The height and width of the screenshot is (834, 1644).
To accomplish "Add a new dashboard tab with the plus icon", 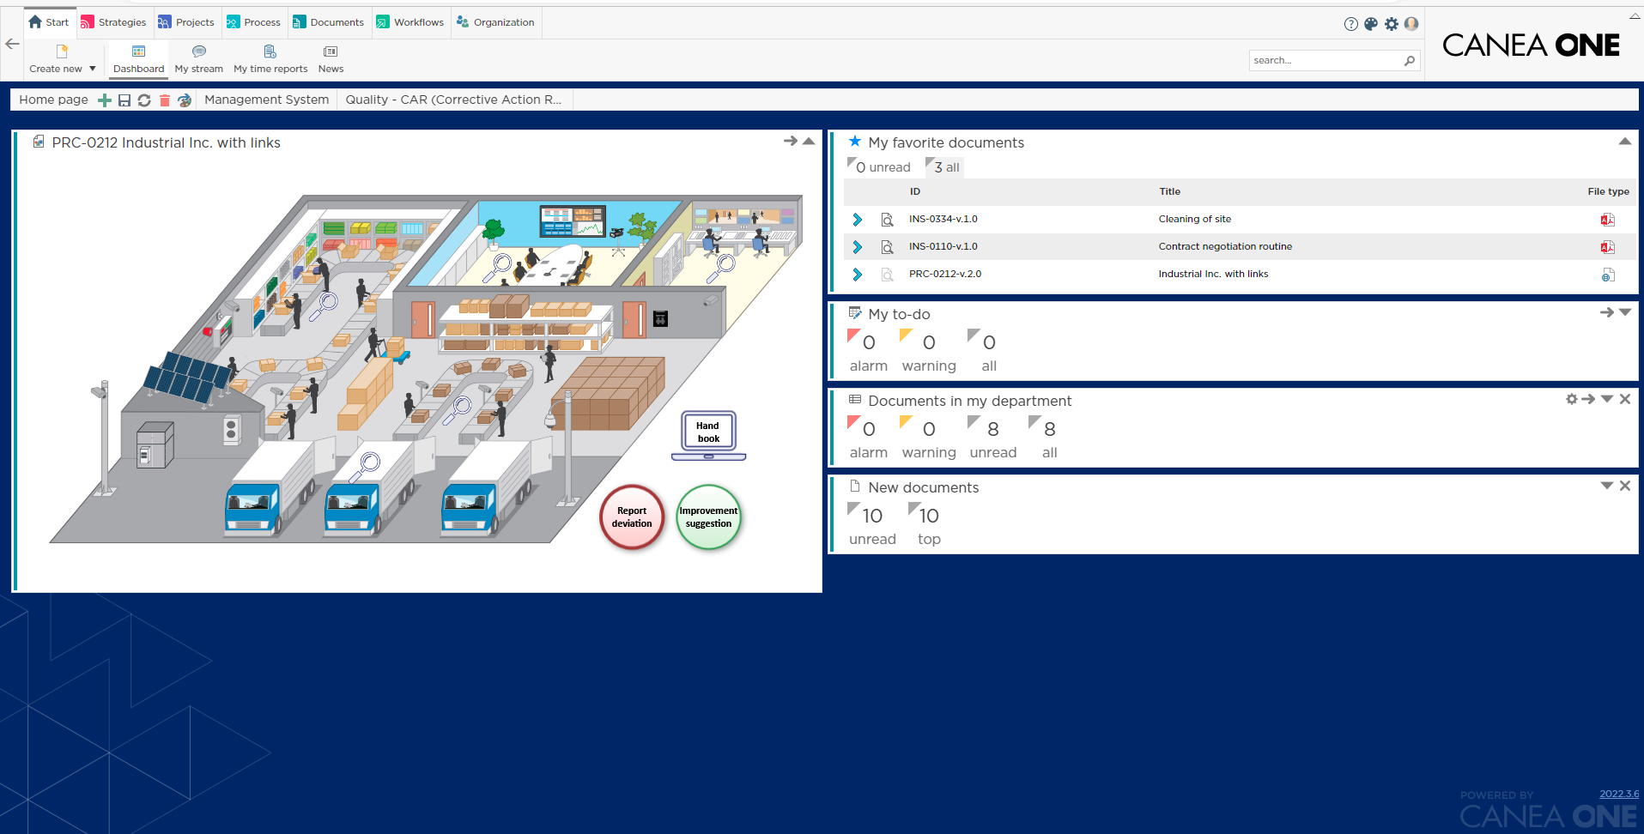I will tap(105, 100).
